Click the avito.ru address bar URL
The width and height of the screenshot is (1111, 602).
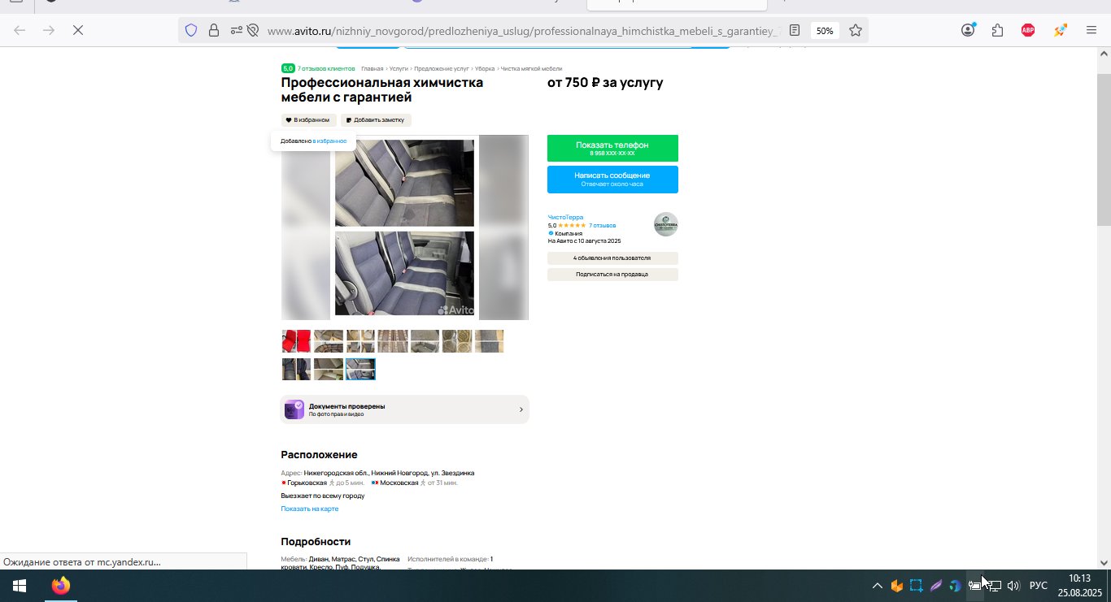tap(524, 30)
